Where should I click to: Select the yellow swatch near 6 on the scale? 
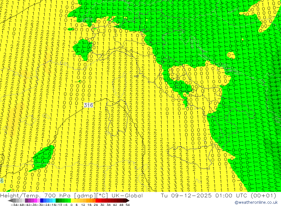[x=76, y=200]
